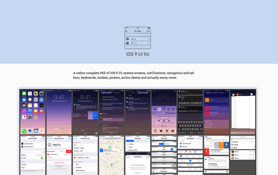Screen dimensions: 278x175
Task: Open the Settings gear app icon
Action: pyautogui.click(x=30, y=117)
